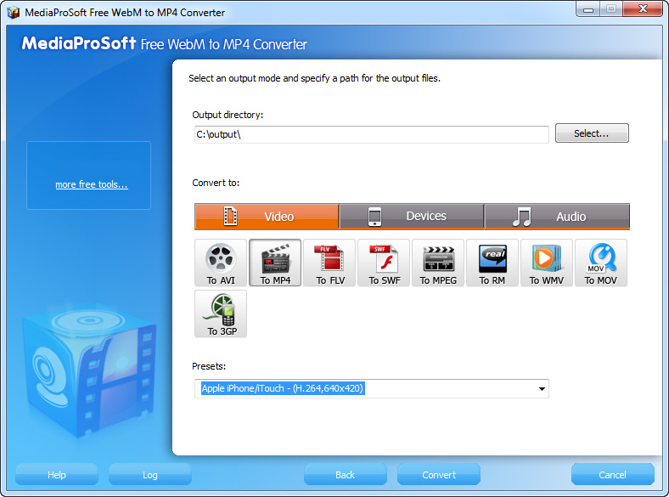Open the more free tools link

[x=92, y=184]
